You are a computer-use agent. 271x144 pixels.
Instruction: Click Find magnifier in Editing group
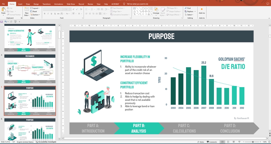[188, 8]
